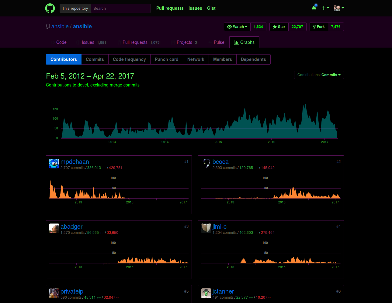Click jimi-c's avatar image
Image resolution: width=392 pixels, height=303 pixels.
coord(206,228)
